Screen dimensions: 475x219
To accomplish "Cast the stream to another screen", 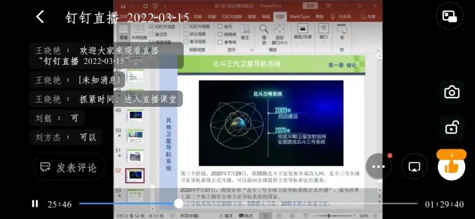I will point(414,167).
